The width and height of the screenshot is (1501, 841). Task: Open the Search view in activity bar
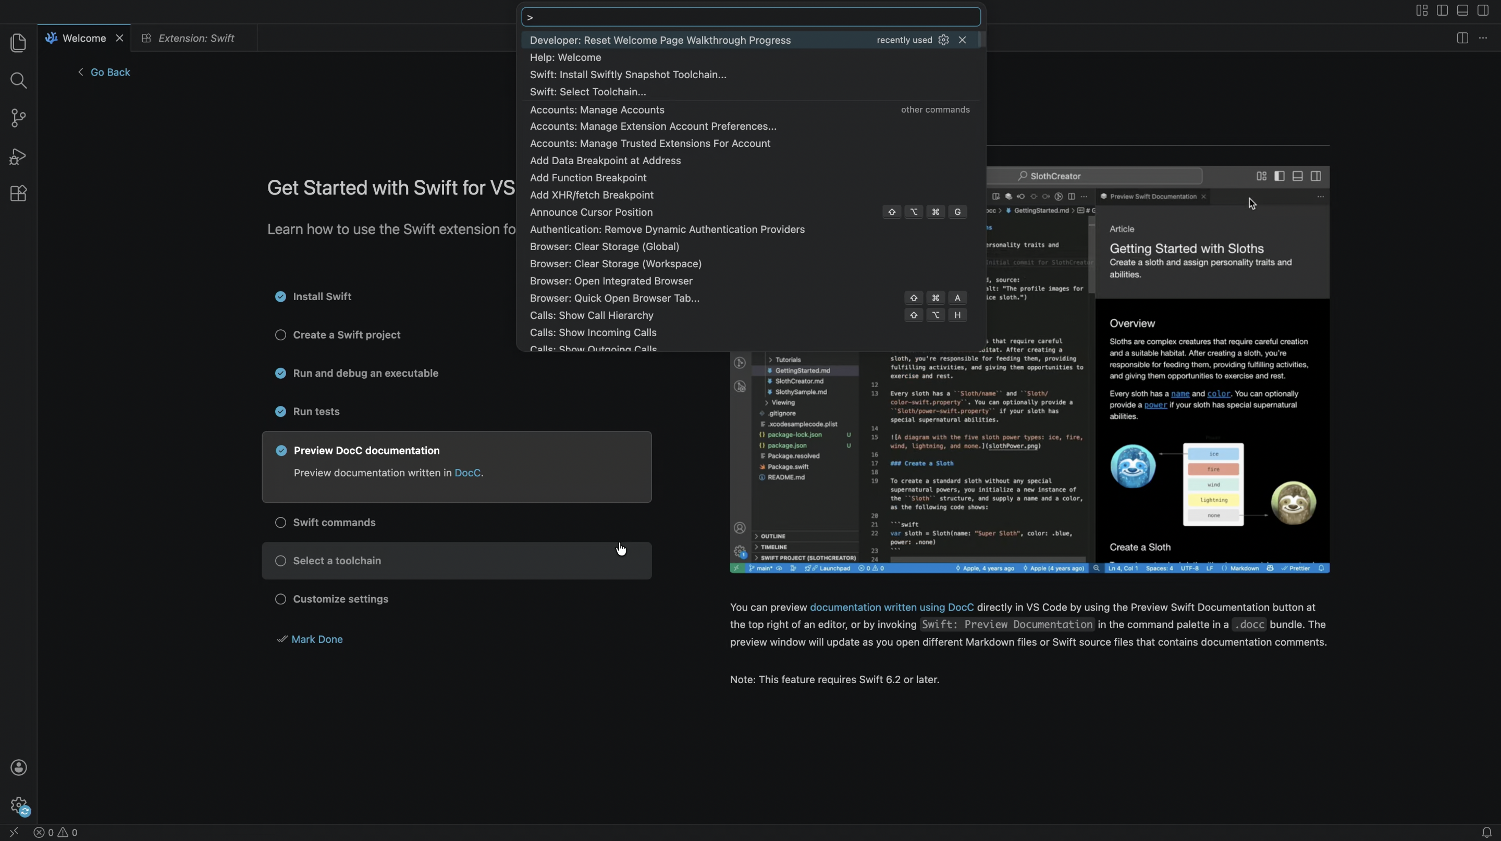coord(19,80)
